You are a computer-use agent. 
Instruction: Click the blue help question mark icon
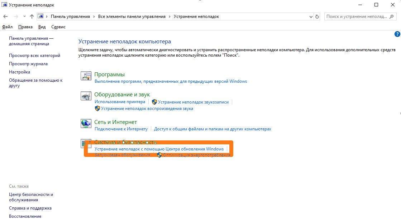pyautogui.click(x=397, y=34)
